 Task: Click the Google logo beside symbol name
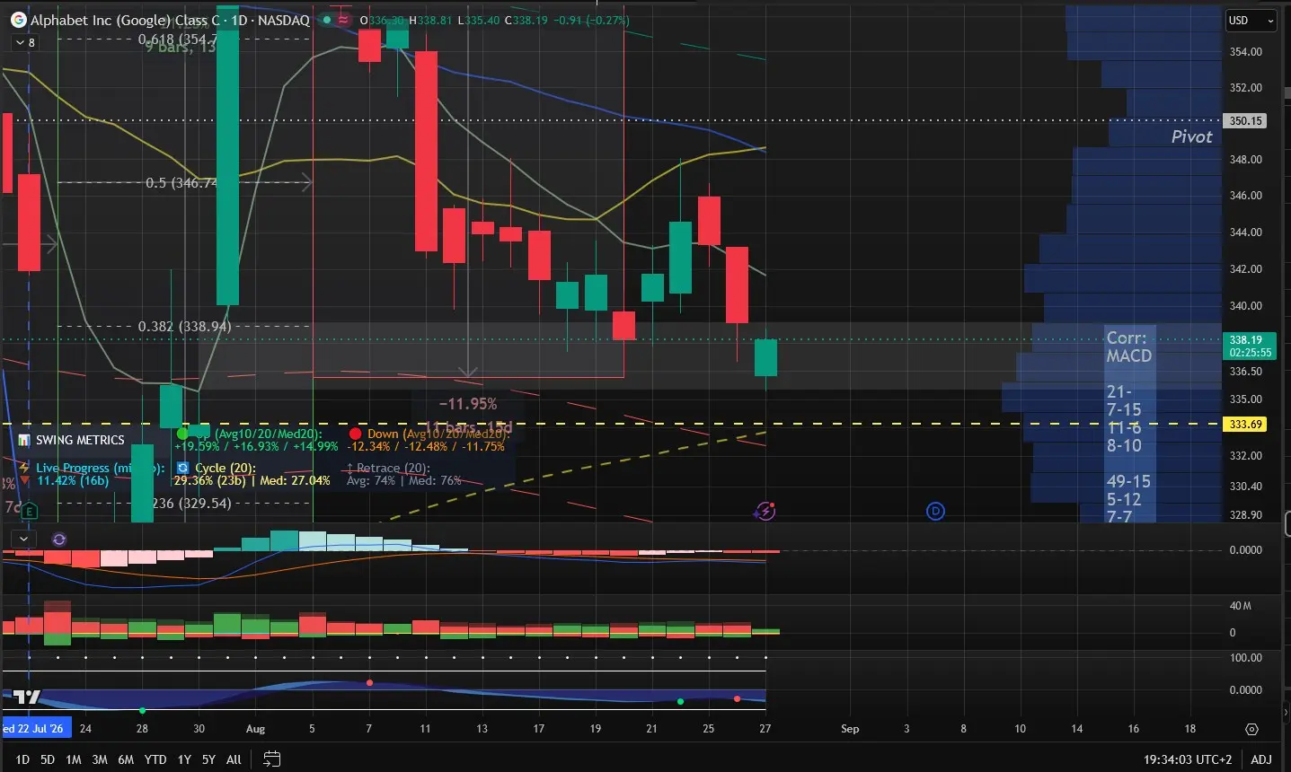click(x=18, y=20)
